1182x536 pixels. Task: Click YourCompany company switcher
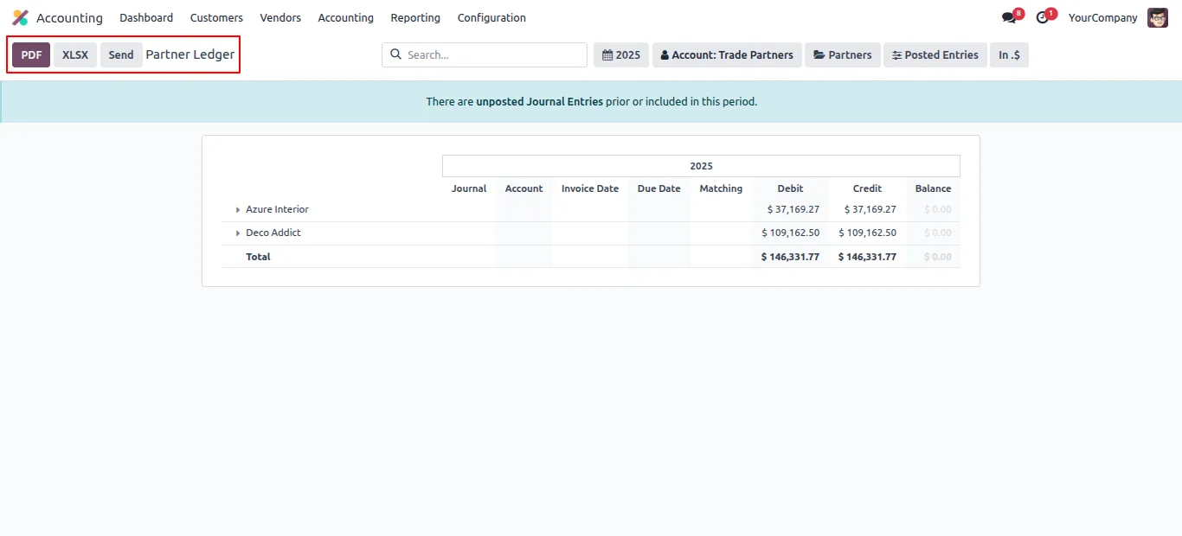[x=1102, y=17]
